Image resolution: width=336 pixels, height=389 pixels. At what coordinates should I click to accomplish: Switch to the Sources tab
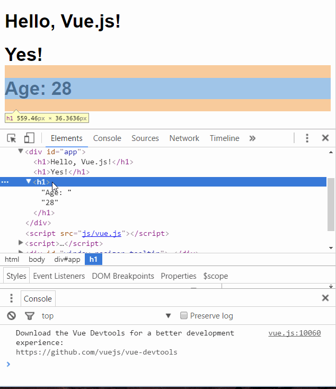tap(145, 138)
